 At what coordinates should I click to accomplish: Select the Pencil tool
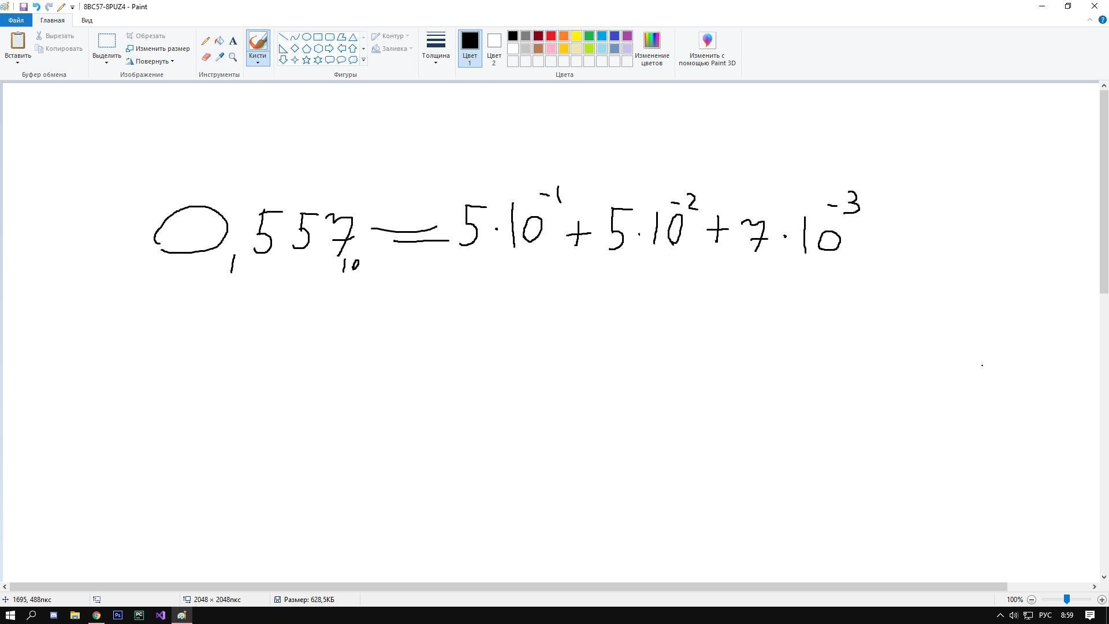206,41
